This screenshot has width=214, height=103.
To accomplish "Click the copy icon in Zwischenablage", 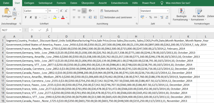I will 14,14.
